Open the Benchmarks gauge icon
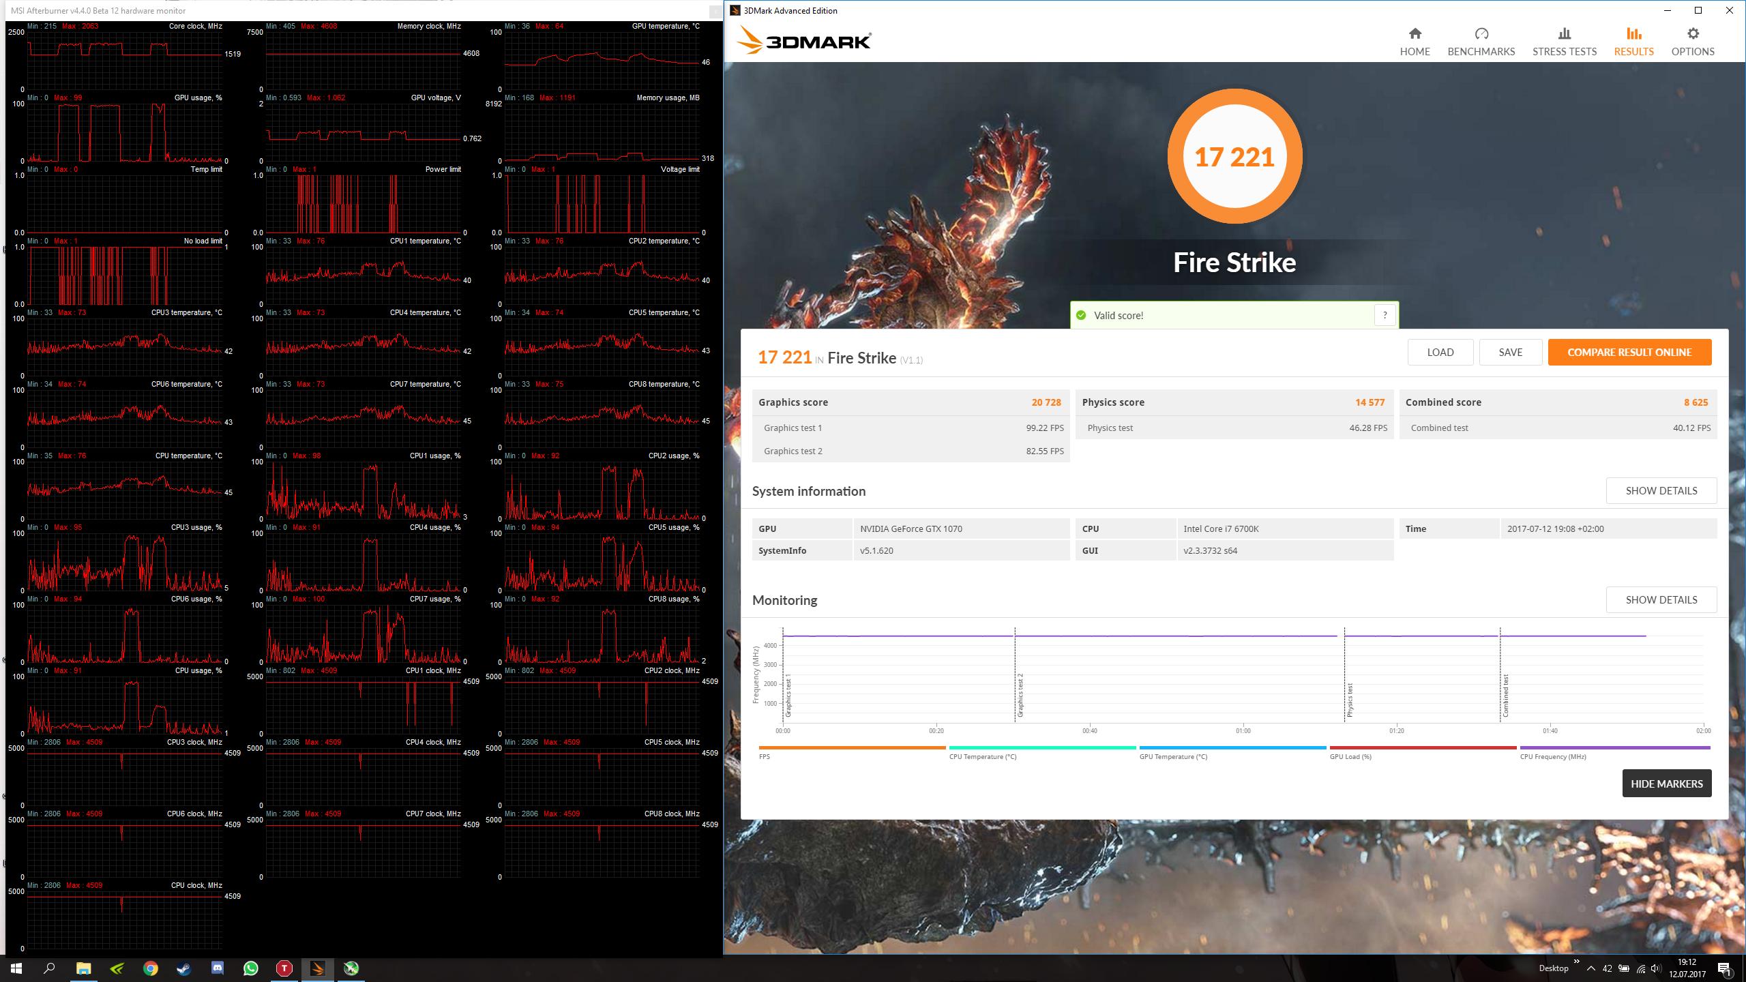The height and width of the screenshot is (982, 1746). [x=1481, y=34]
